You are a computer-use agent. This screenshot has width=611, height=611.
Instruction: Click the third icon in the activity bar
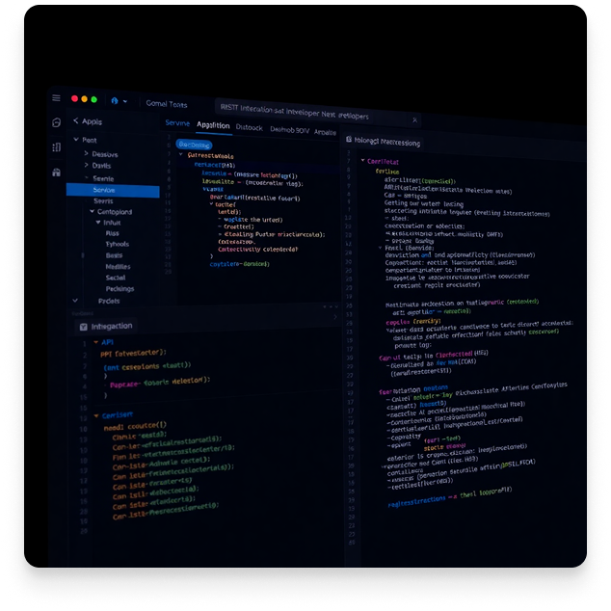[x=57, y=172]
